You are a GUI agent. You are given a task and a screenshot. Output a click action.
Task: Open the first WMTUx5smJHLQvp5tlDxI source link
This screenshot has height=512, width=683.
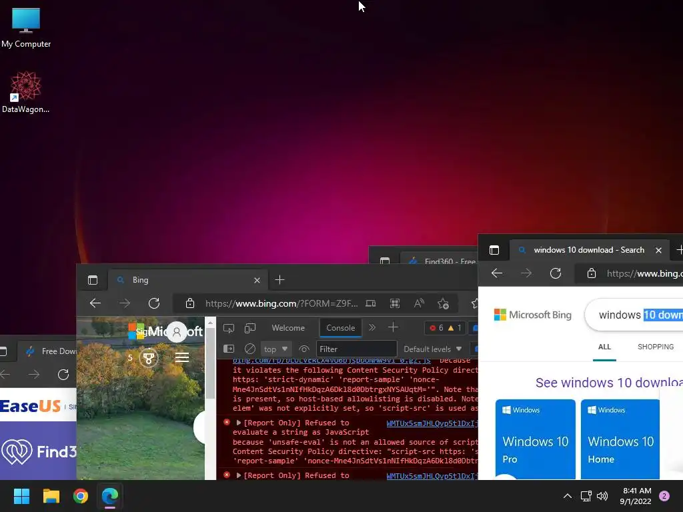coord(432,423)
